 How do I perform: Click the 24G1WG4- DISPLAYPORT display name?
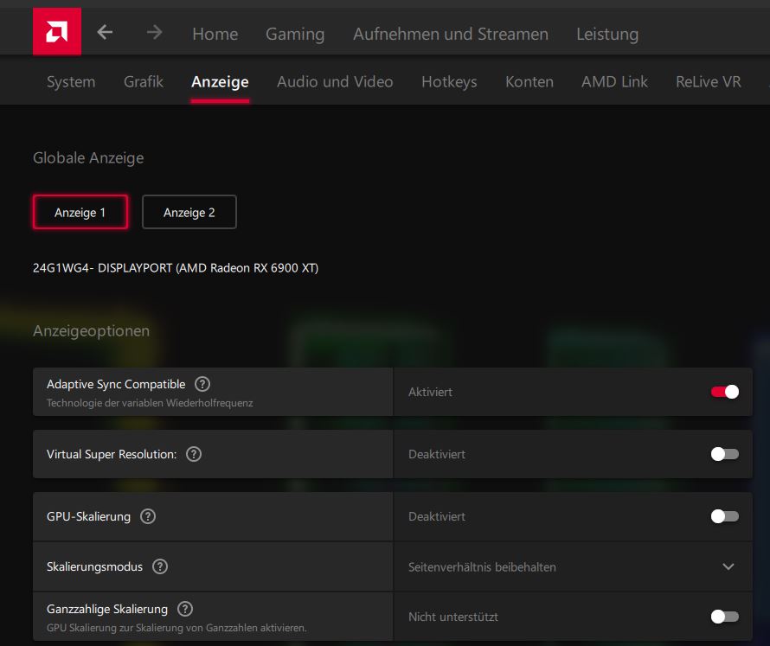176,268
